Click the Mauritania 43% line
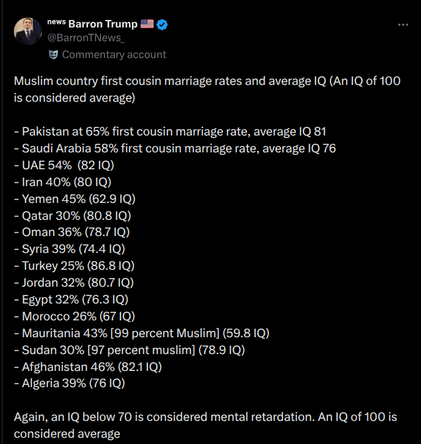 (142, 333)
